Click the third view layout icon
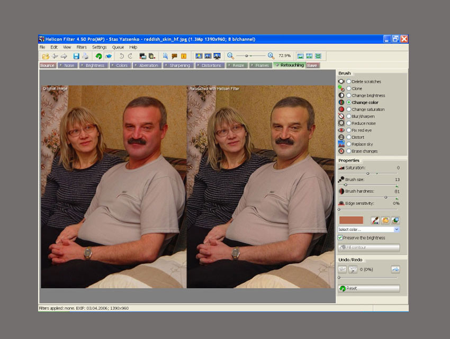450x339 pixels. click(x=318, y=56)
